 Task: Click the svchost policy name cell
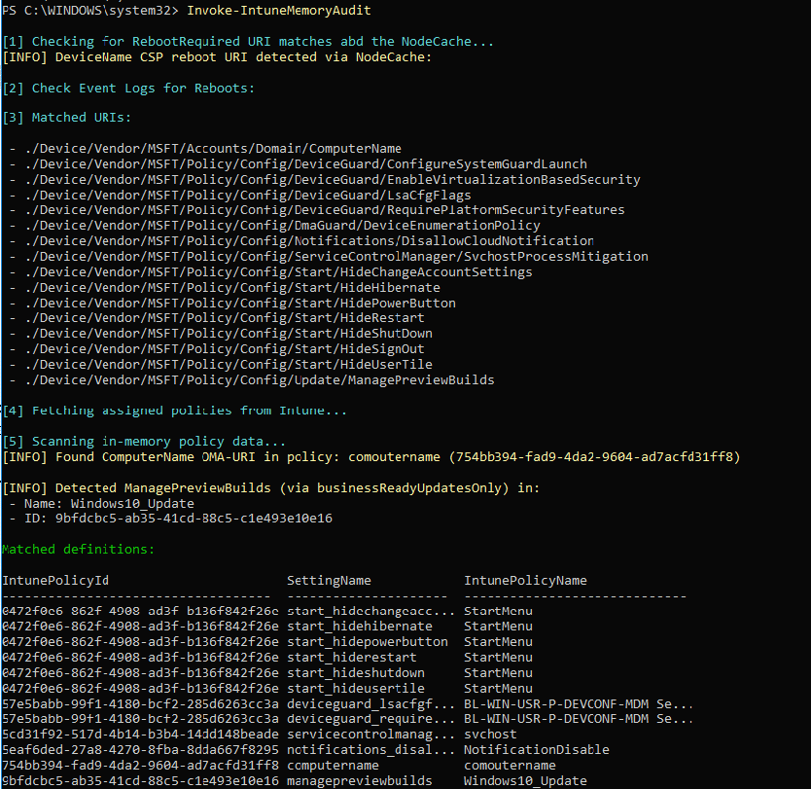(490, 735)
